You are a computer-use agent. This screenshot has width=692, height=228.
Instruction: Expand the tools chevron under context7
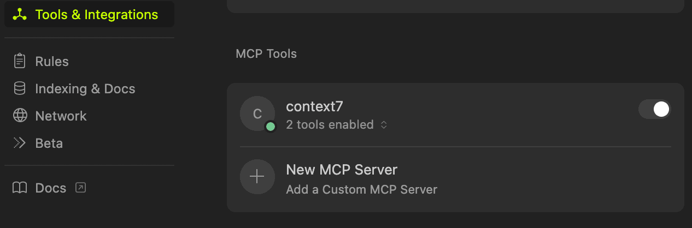pyautogui.click(x=384, y=125)
